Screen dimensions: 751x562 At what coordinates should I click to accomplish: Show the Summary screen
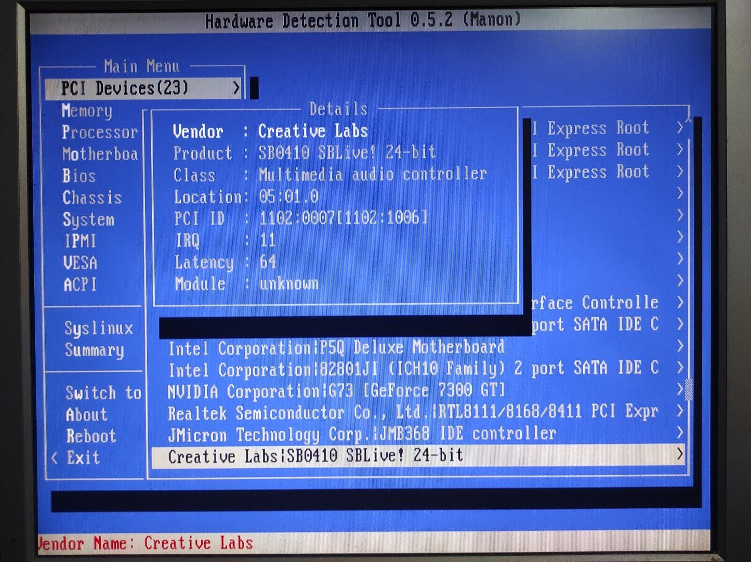click(x=94, y=350)
